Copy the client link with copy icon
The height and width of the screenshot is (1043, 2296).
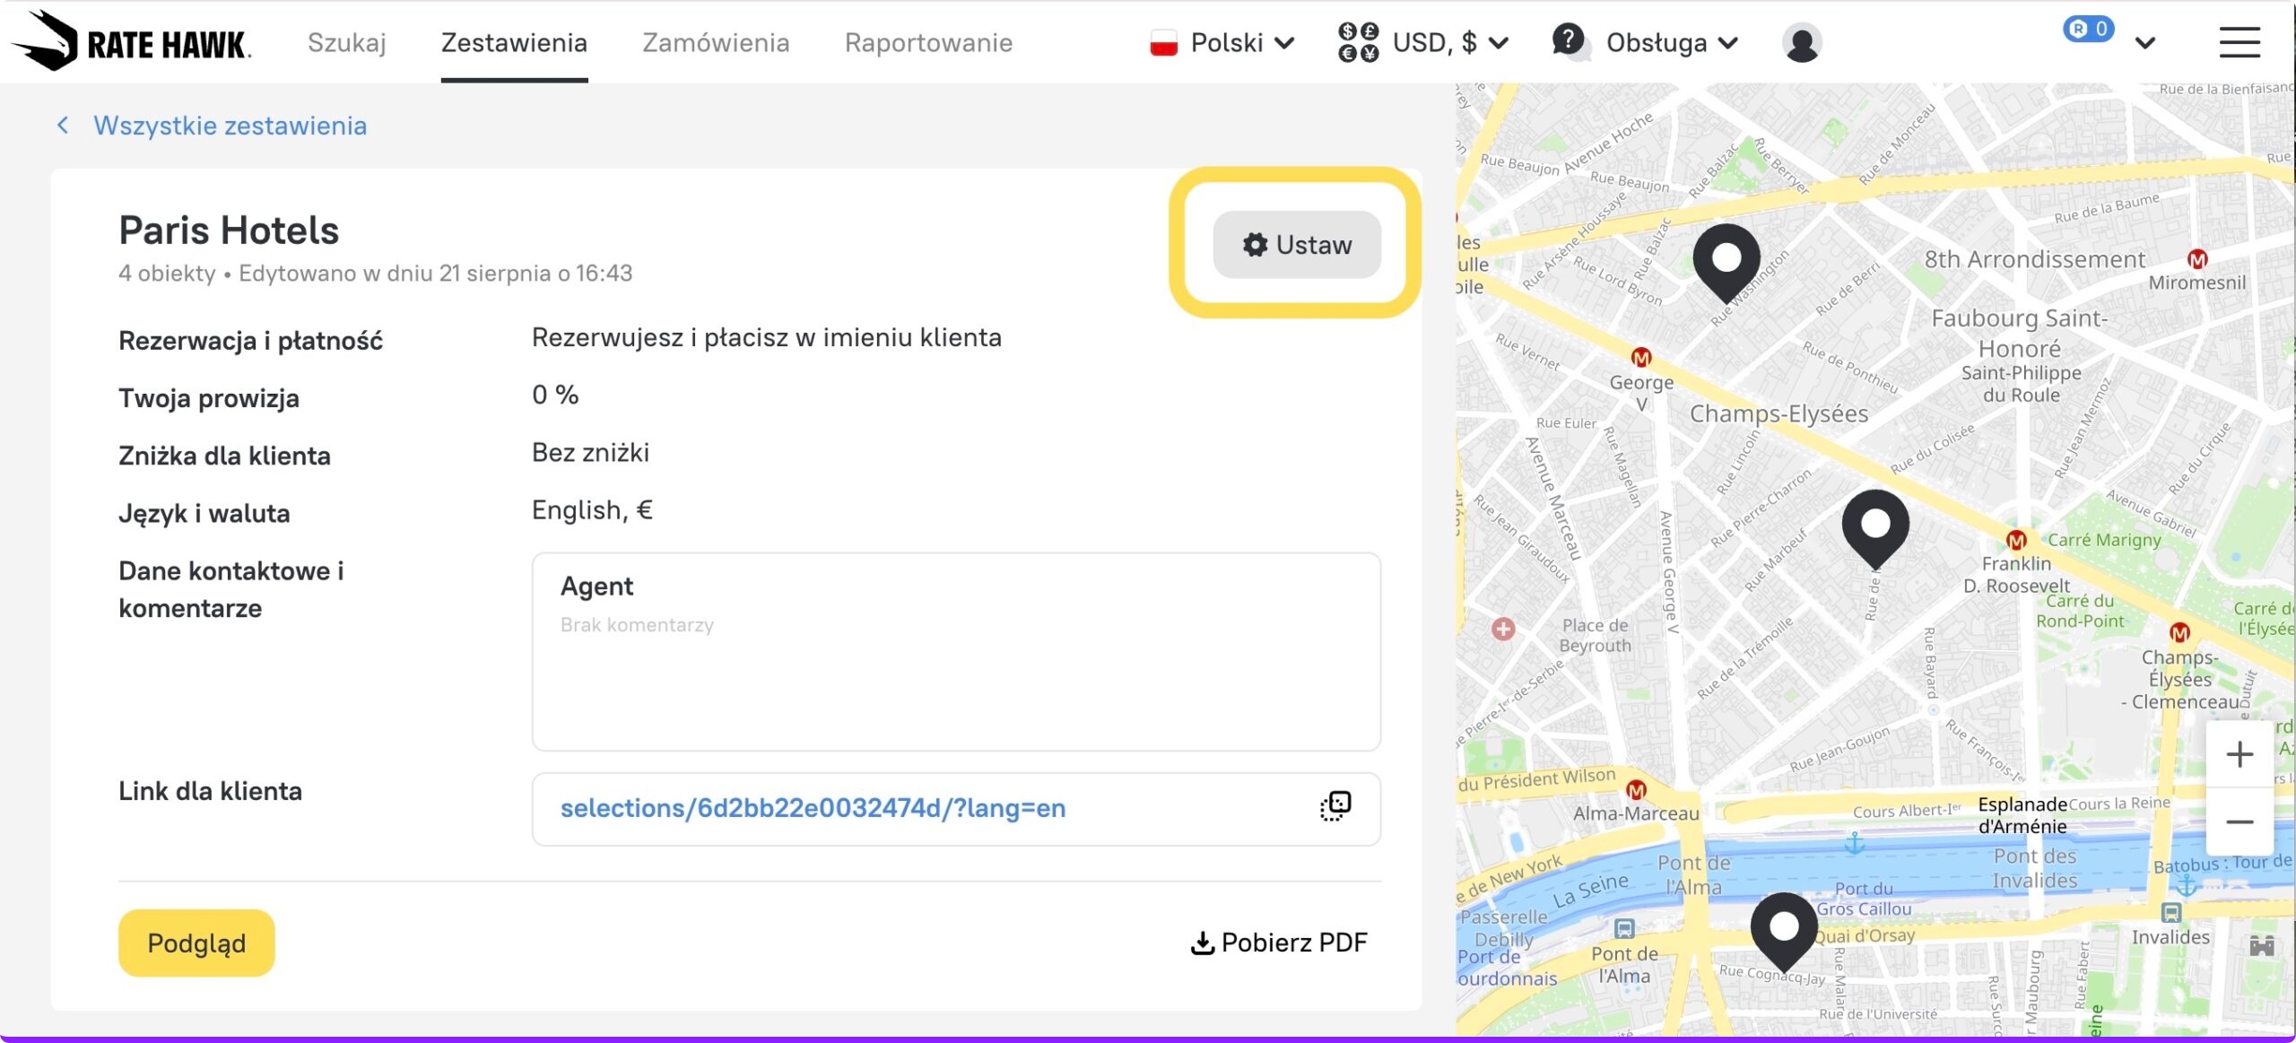click(1335, 806)
